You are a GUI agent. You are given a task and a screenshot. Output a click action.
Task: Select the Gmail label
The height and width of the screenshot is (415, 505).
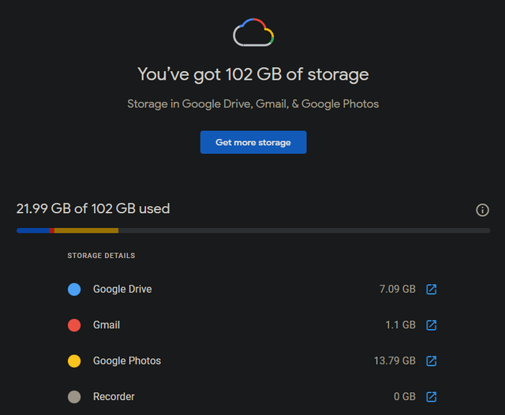[x=107, y=325]
